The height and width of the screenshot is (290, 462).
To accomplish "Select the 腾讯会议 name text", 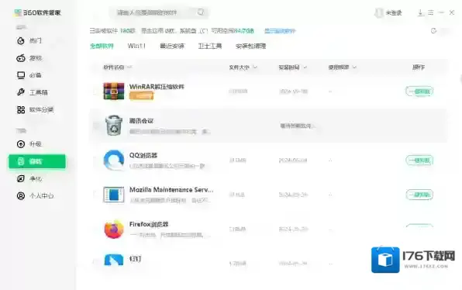I will (x=141, y=121).
